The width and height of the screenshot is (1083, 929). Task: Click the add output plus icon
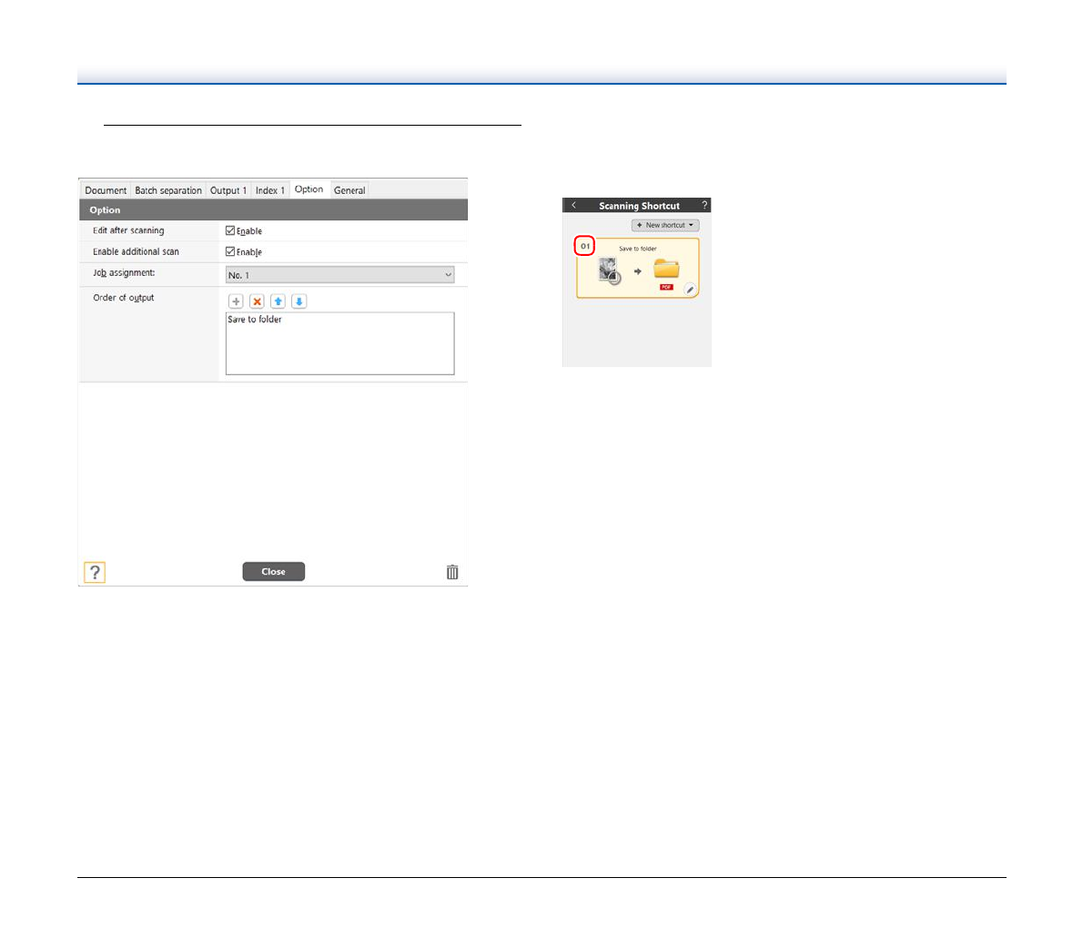(x=236, y=301)
